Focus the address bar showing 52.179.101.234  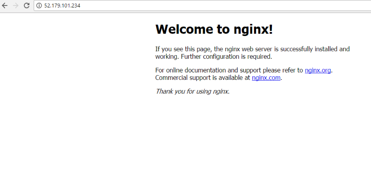click(202, 5)
